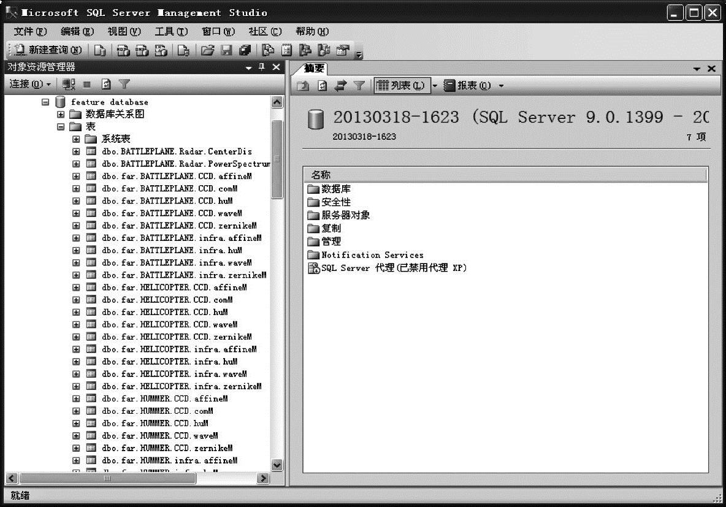Open 帮助 (Help) menu
Image resolution: width=726 pixels, height=507 pixels.
click(x=312, y=31)
